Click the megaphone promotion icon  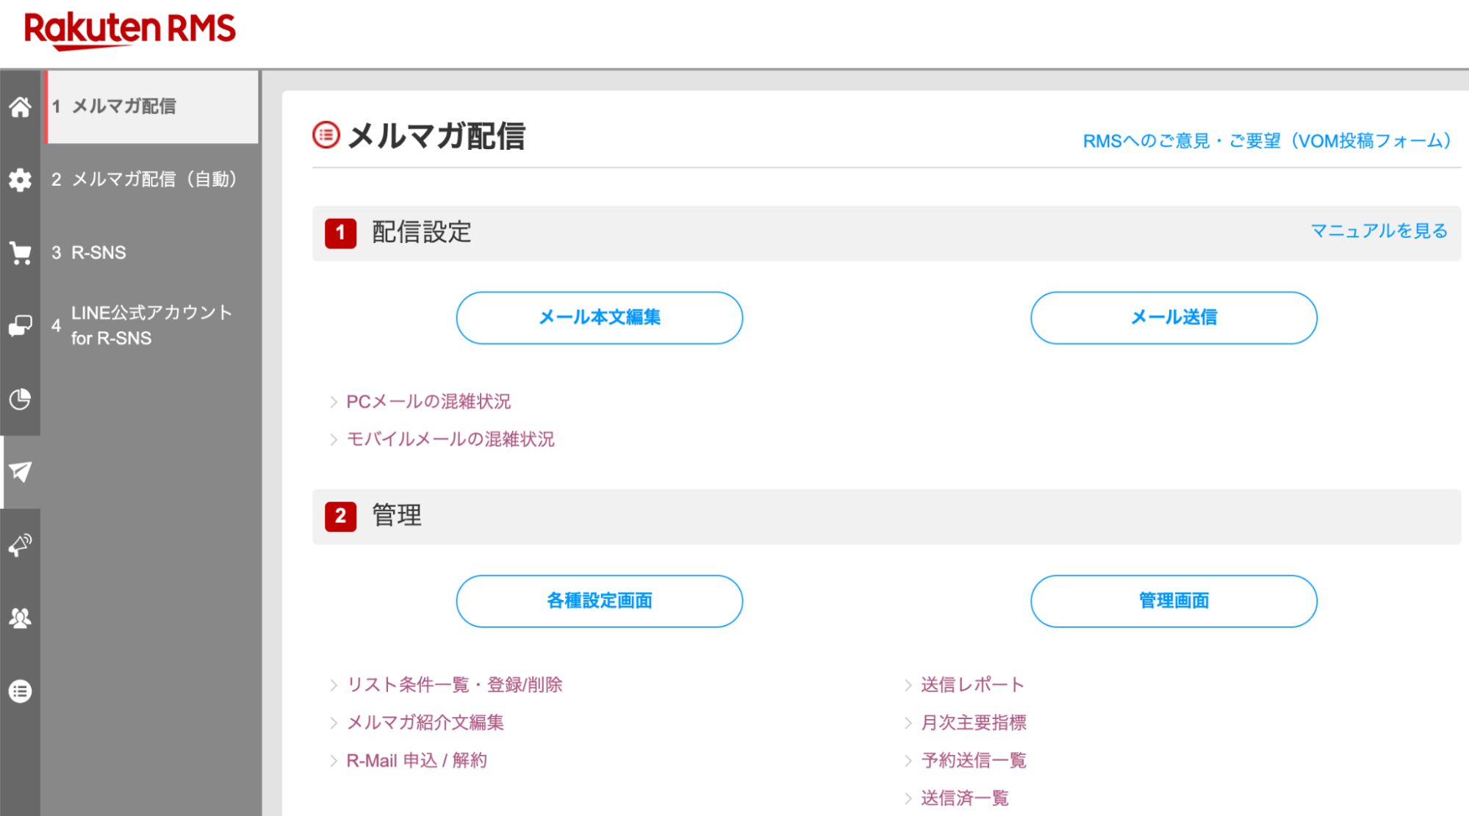point(20,544)
